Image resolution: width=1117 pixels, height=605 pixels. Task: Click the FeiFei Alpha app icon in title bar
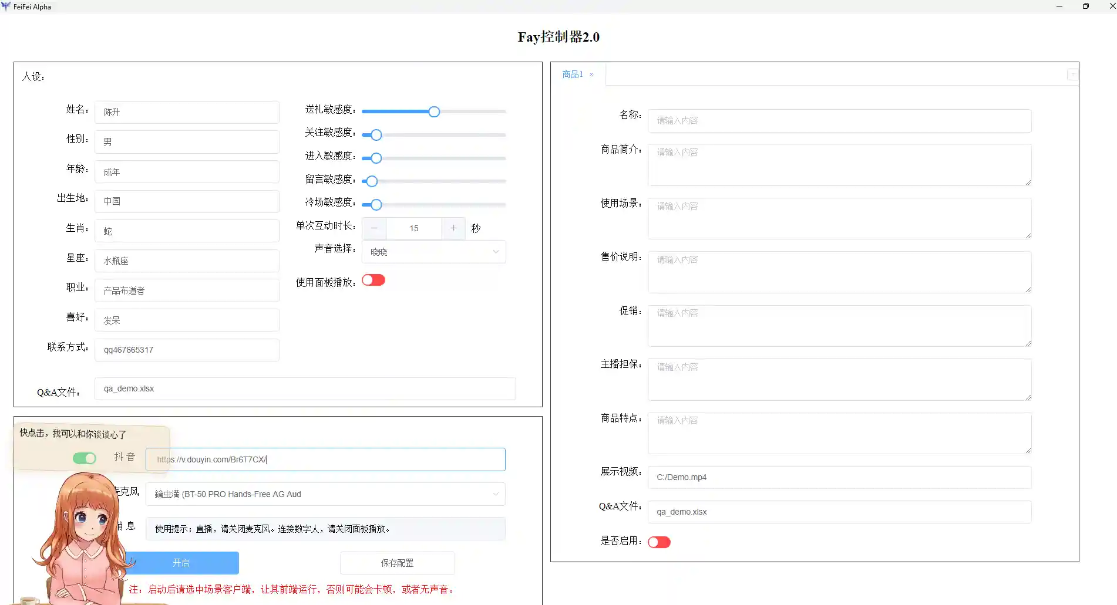click(6, 6)
